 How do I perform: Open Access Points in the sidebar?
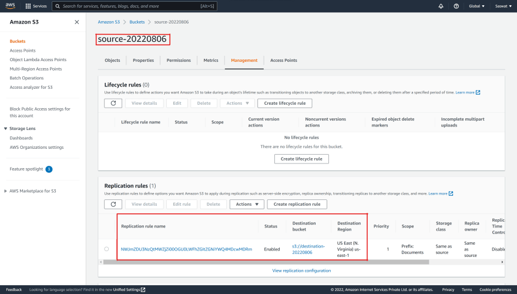point(23,51)
